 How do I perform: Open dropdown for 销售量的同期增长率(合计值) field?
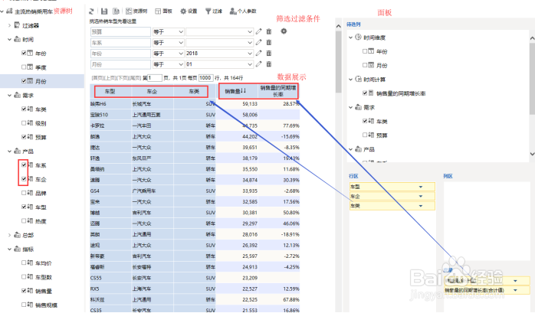click(515, 290)
